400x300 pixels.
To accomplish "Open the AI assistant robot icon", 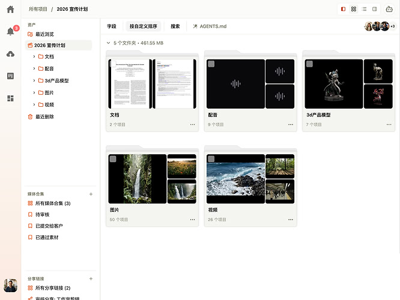I will coord(389,10).
